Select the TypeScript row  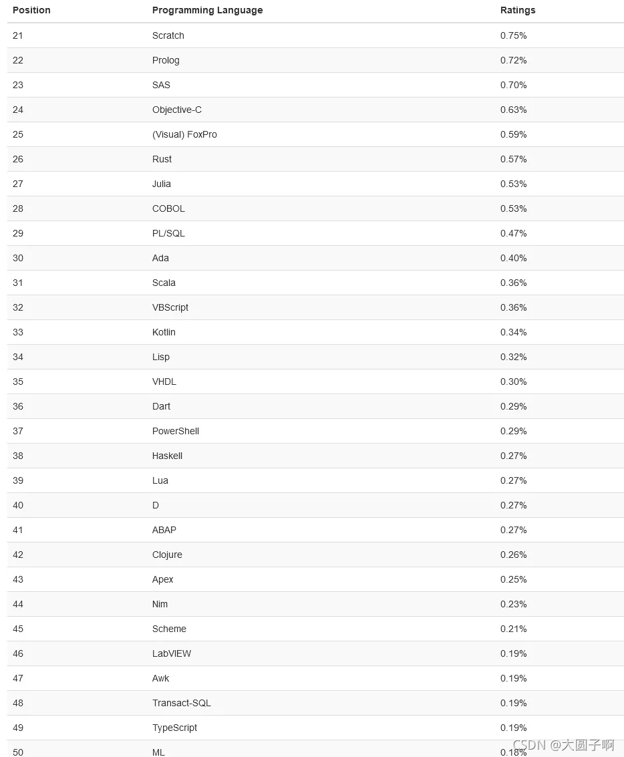pos(315,728)
